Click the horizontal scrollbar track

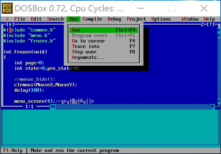134,106
